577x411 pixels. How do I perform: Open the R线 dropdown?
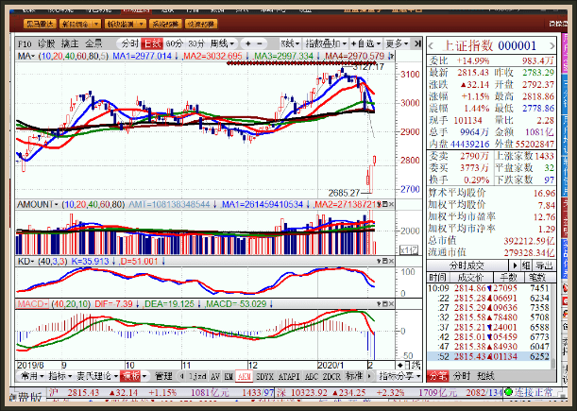tap(290, 43)
